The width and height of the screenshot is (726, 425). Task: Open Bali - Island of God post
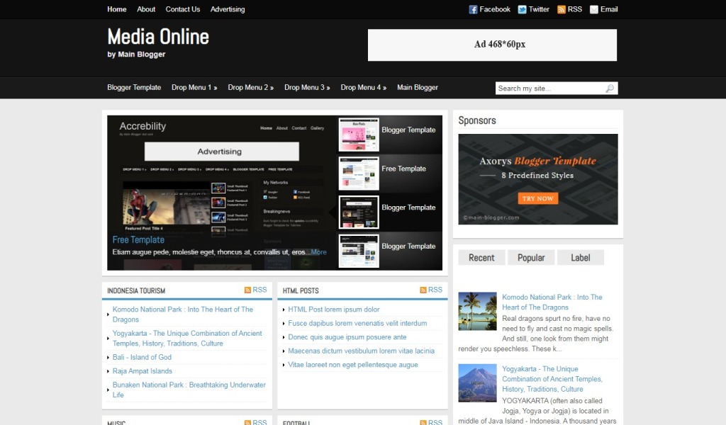(x=142, y=357)
